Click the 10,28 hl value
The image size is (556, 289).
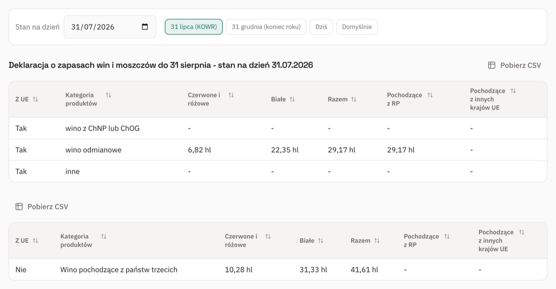239,269
